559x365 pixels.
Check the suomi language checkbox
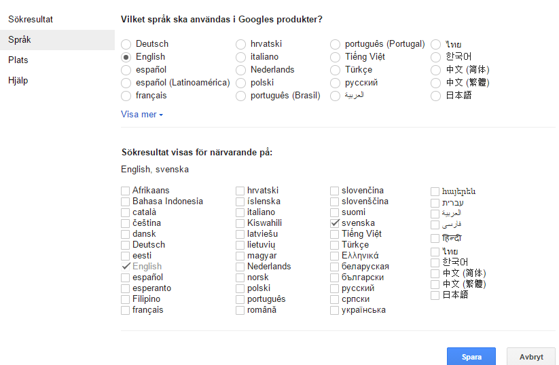point(334,212)
